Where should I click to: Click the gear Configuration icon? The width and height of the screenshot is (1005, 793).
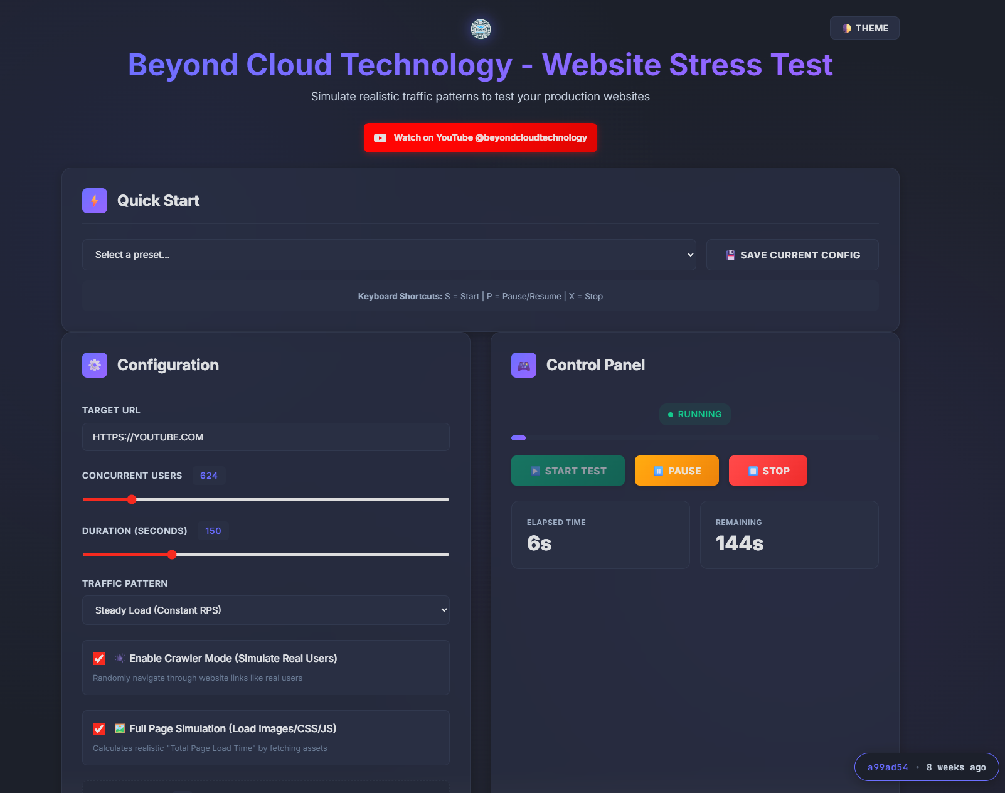point(95,365)
